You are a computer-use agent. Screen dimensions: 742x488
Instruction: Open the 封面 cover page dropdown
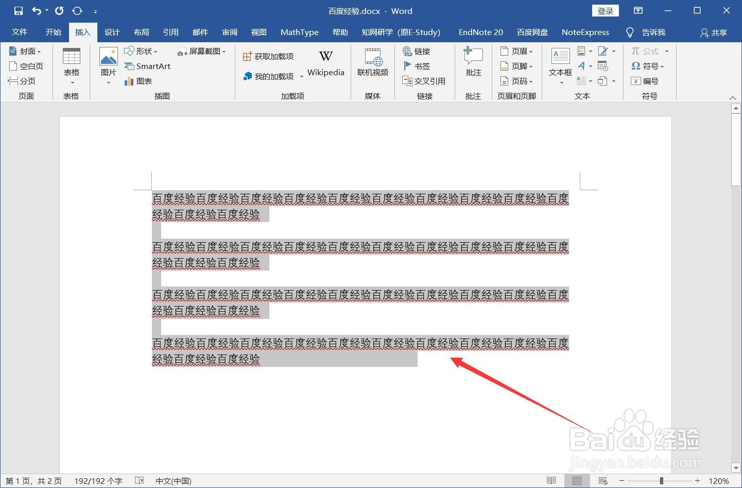pyautogui.click(x=27, y=51)
